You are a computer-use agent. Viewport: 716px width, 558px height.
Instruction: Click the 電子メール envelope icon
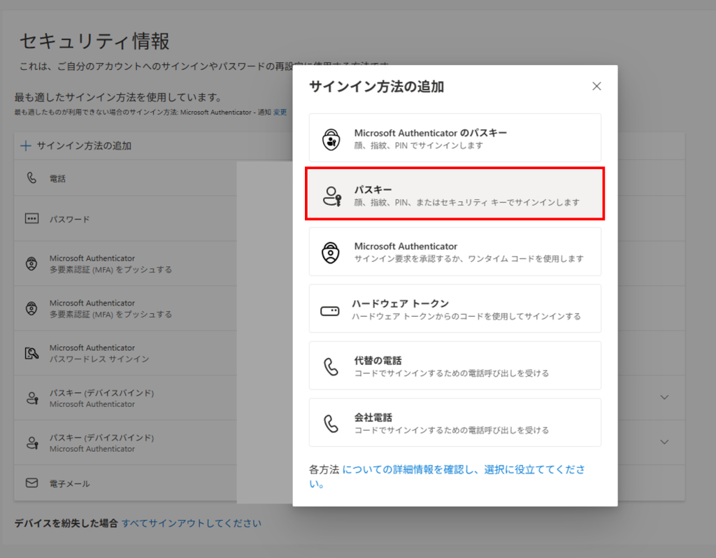[31, 482]
